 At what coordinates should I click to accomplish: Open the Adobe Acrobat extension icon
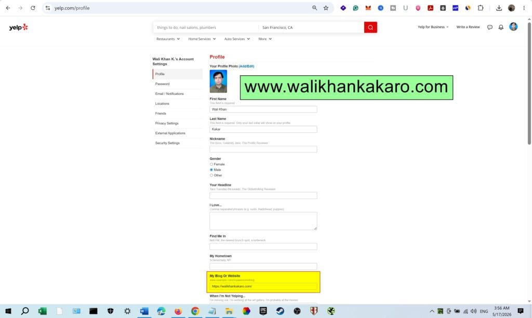pyautogui.click(x=430, y=8)
